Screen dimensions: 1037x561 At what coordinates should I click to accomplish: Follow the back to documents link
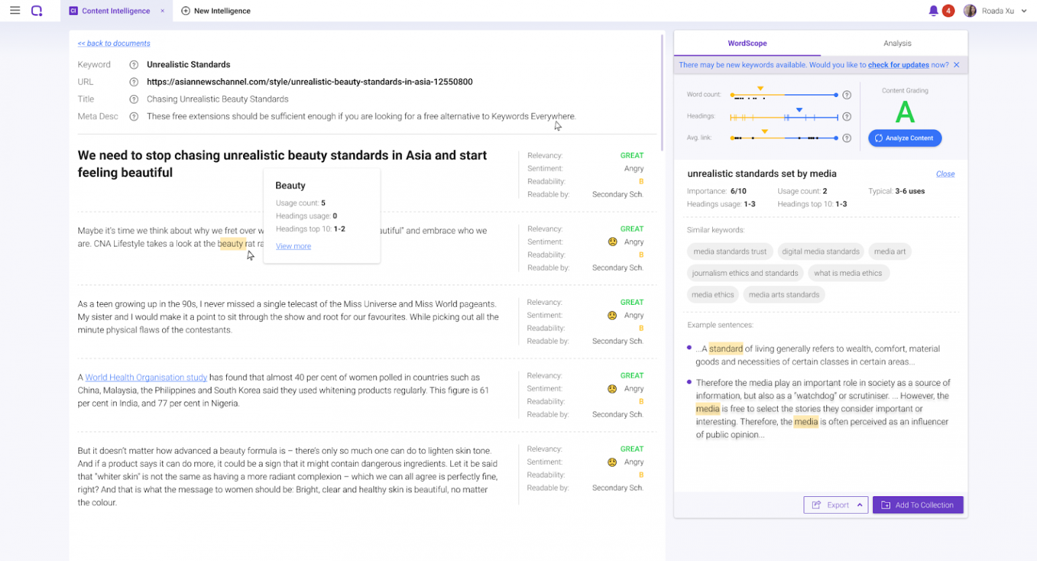(x=114, y=43)
